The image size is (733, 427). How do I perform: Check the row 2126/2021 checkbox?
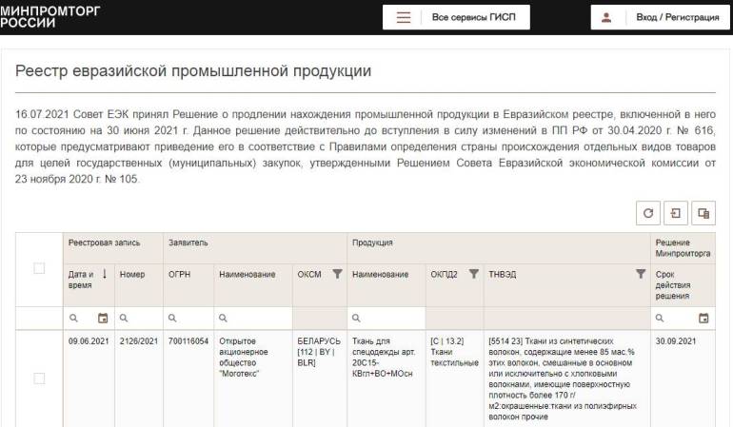click(x=39, y=378)
